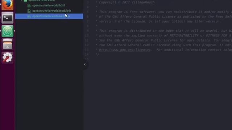Viewport: 232px width, 130px height.
Task: Launch the Terminal from the dock
Action: pyautogui.click(x=7, y=18)
